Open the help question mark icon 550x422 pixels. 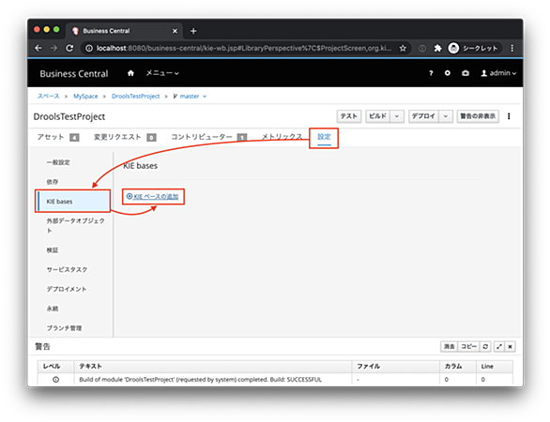[x=431, y=73]
